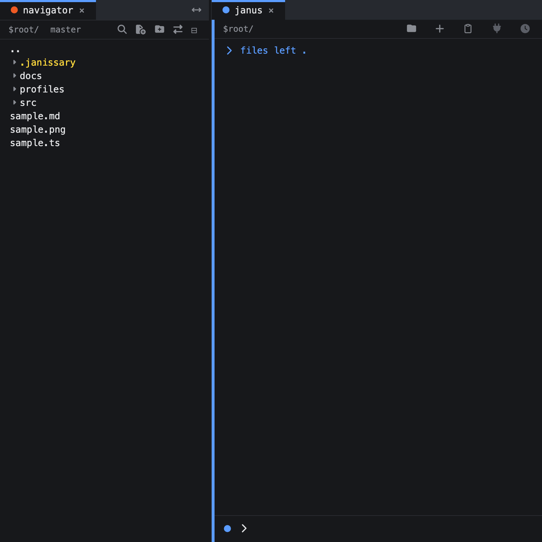542x542 pixels.
Task: Click the blue dot beside the bottom prompt
Action: pyautogui.click(x=228, y=528)
